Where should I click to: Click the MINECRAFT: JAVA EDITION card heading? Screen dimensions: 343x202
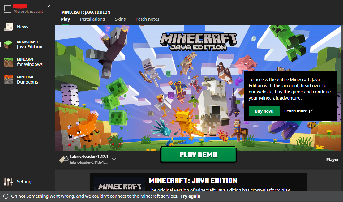(193, 181)
